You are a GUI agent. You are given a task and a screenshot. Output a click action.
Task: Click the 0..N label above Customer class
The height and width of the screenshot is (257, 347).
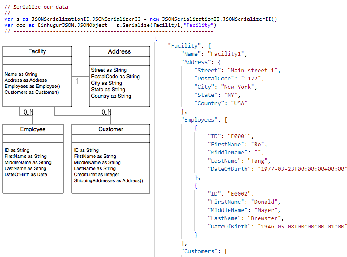(x=106, y=112)
